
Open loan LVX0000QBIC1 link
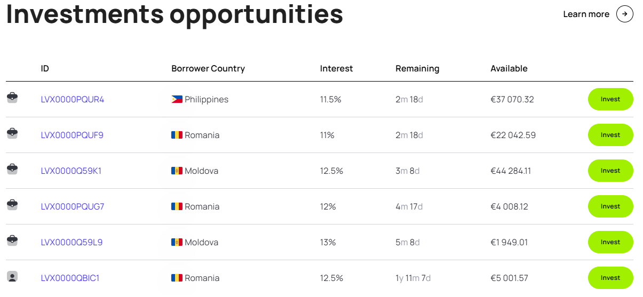pyautogui.click(x=70, y=278)
